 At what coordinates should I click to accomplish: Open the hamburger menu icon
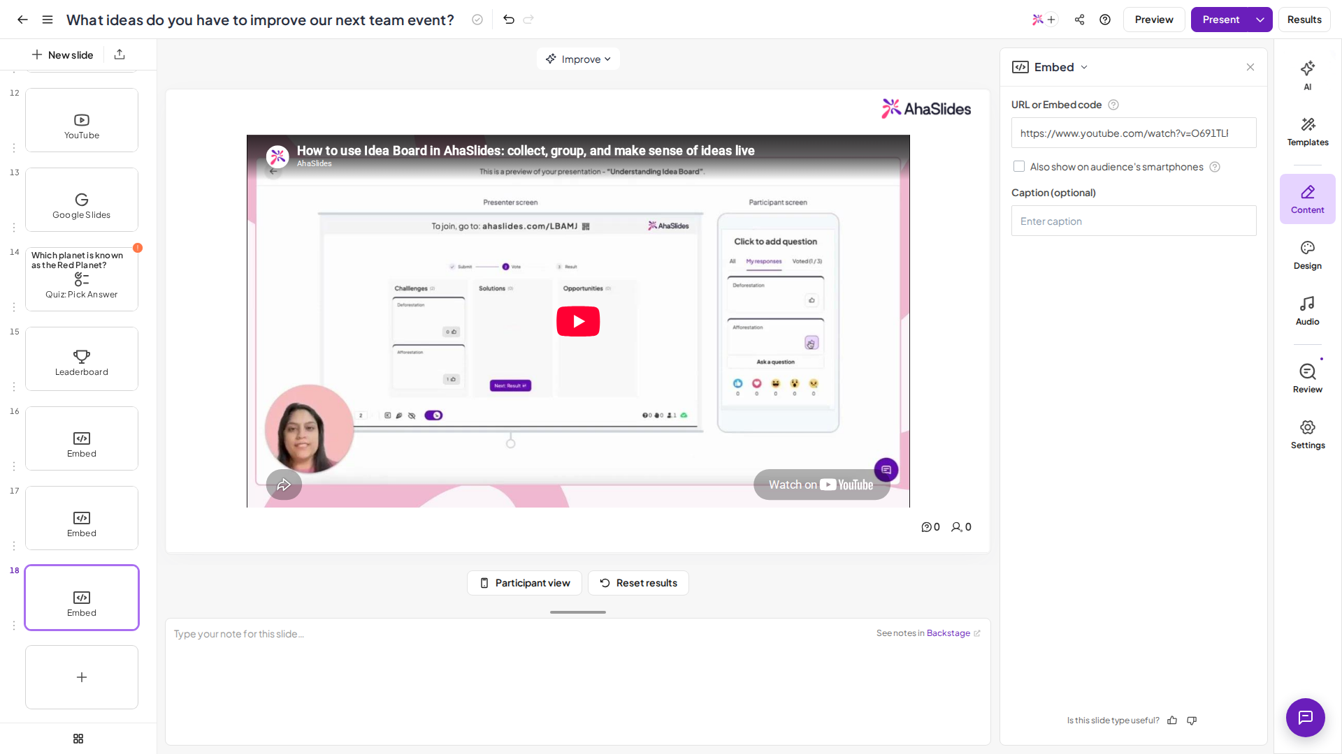[48, 20]
